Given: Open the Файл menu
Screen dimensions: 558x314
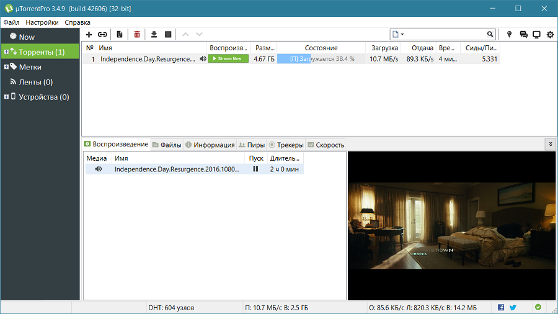Looking at the screenshot, I should 11,22.
